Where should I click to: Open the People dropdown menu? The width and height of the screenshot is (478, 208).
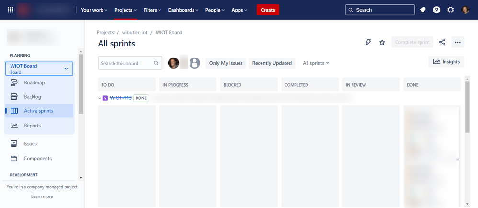[215, 10]
